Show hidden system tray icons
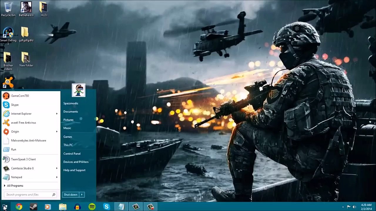The width and height of the screenshot is (376, 211). [343, 207]
